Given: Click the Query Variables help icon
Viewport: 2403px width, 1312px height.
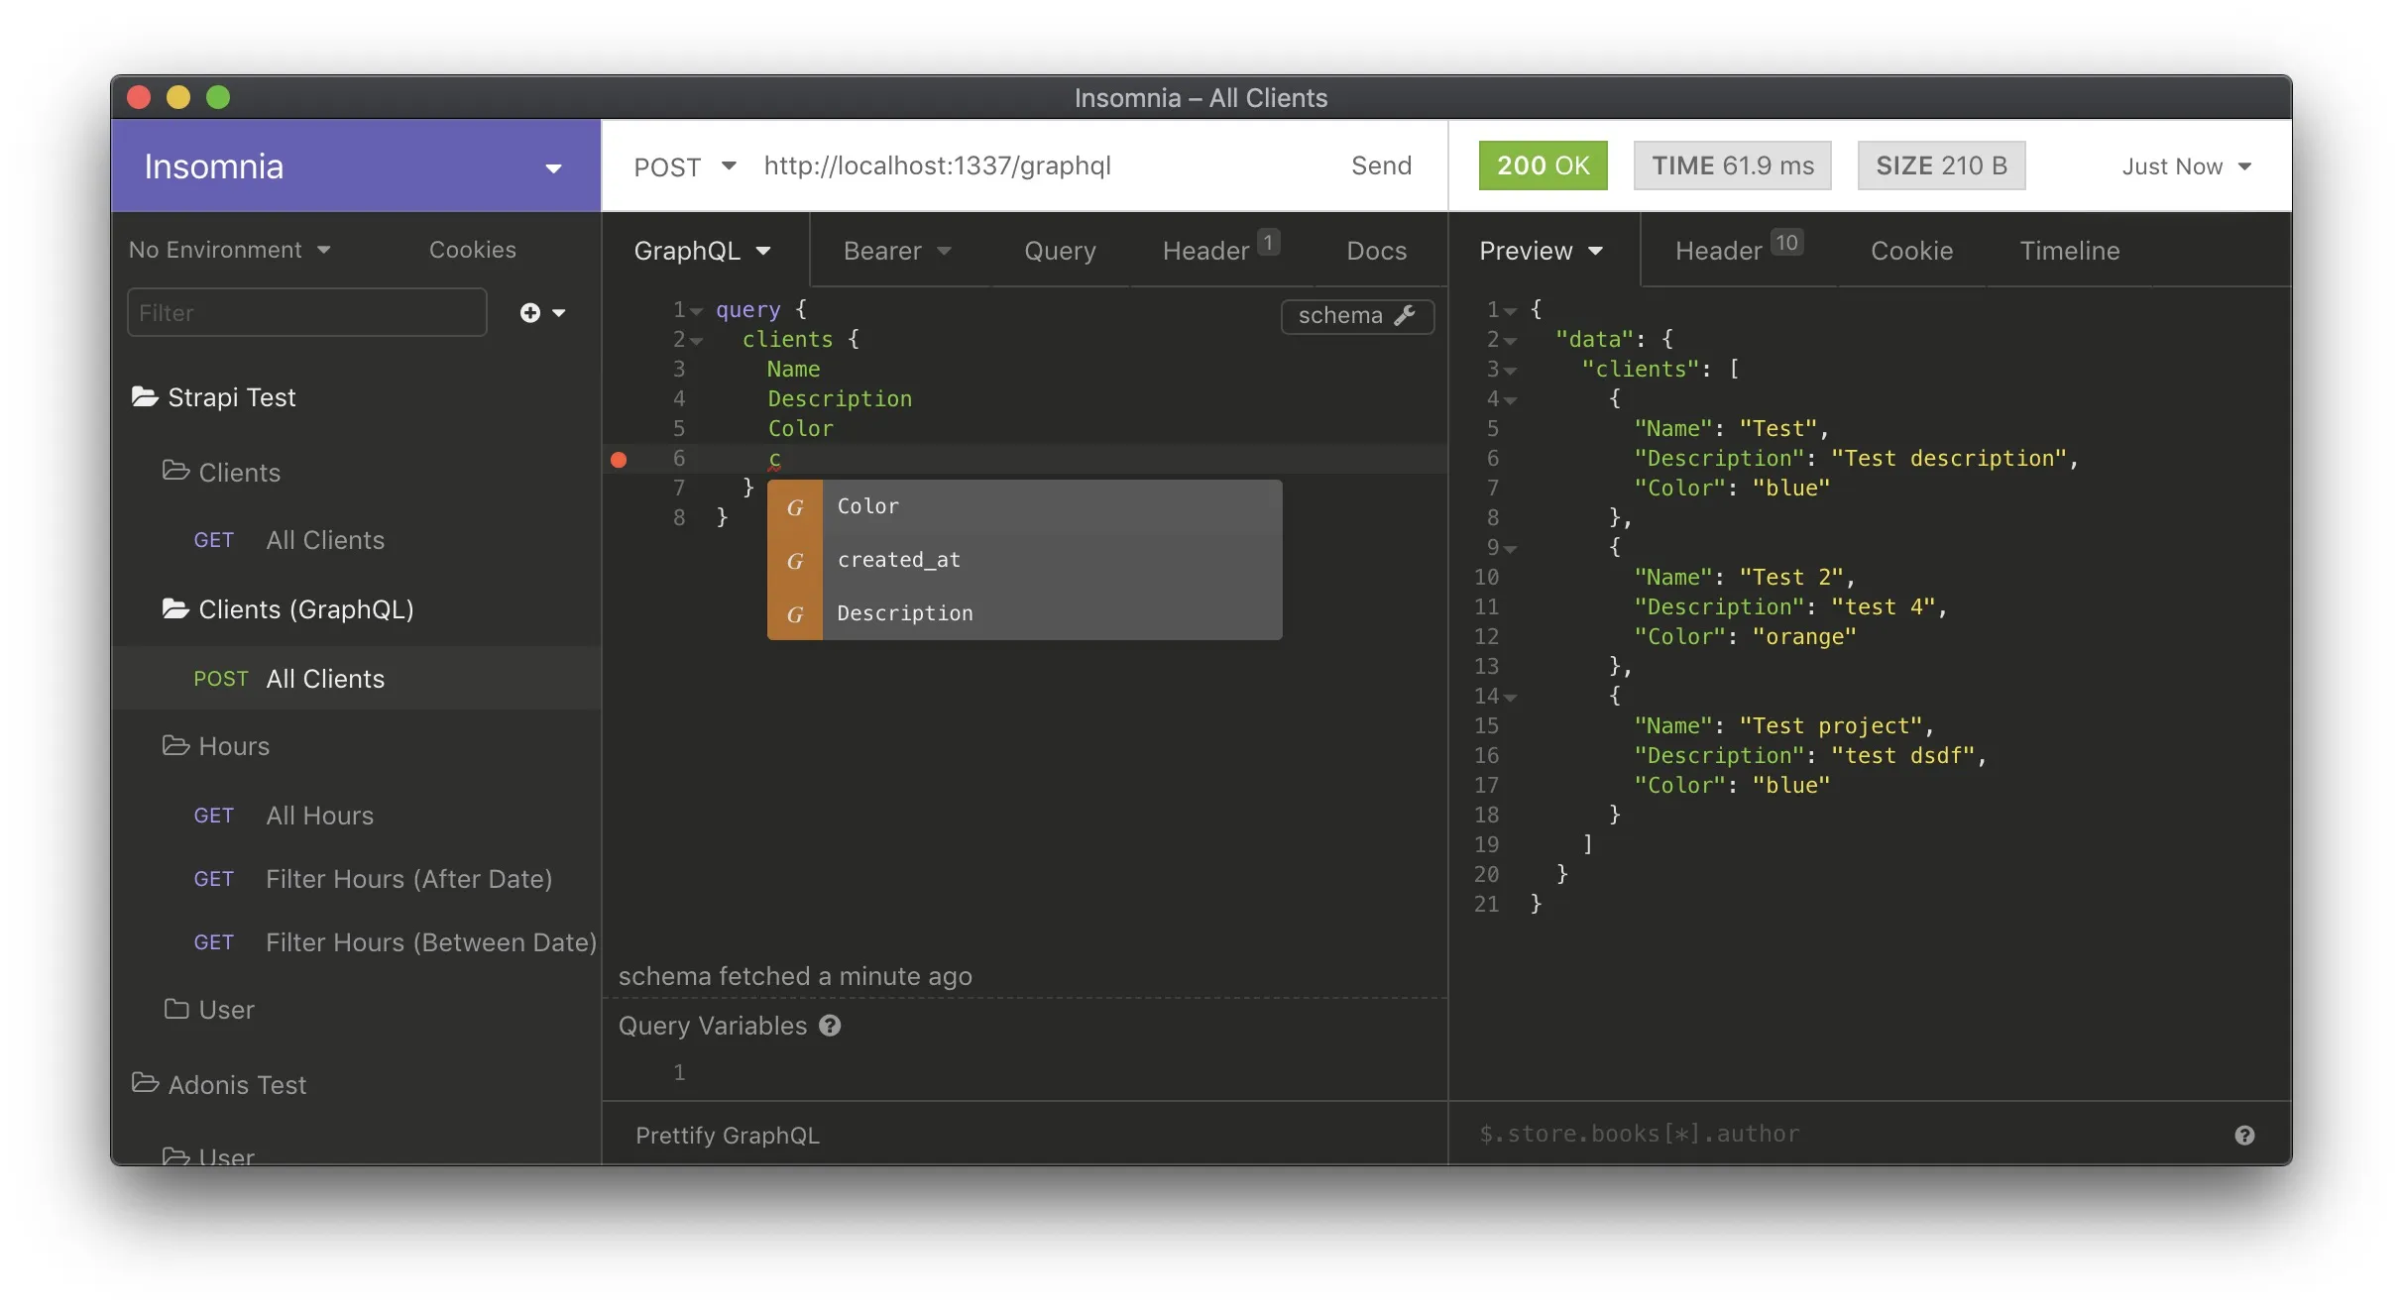Looking at the screenshot, I should 830,1026.
